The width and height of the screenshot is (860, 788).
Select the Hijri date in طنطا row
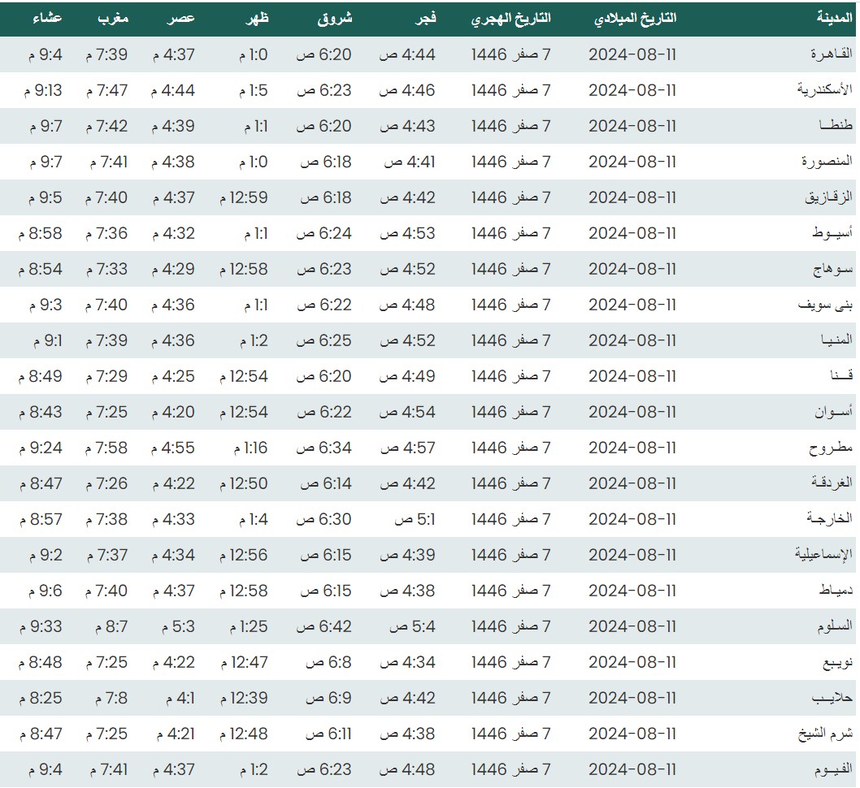click(x=510, y=126)
